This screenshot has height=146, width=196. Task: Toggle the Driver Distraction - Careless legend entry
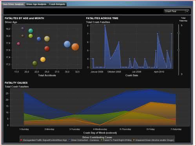tap(84, 140)
